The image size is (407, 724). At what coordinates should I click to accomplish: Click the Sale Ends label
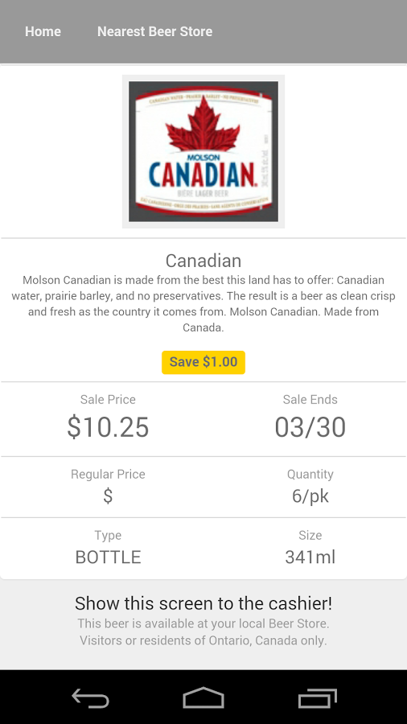[310, 399]
